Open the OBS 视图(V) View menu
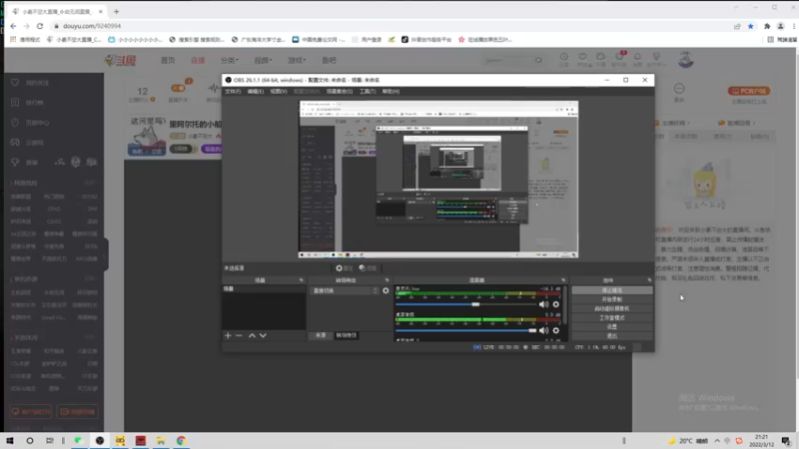This screenshot has width=799, height=449. 279,92
